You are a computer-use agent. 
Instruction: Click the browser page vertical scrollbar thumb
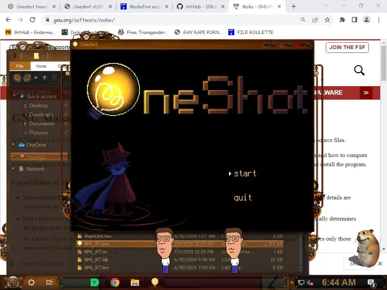pyautogui.click(x=384, y=63)
